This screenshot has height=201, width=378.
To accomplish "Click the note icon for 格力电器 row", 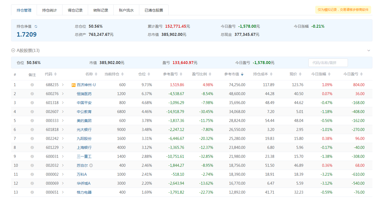I will tap(32, 192).
